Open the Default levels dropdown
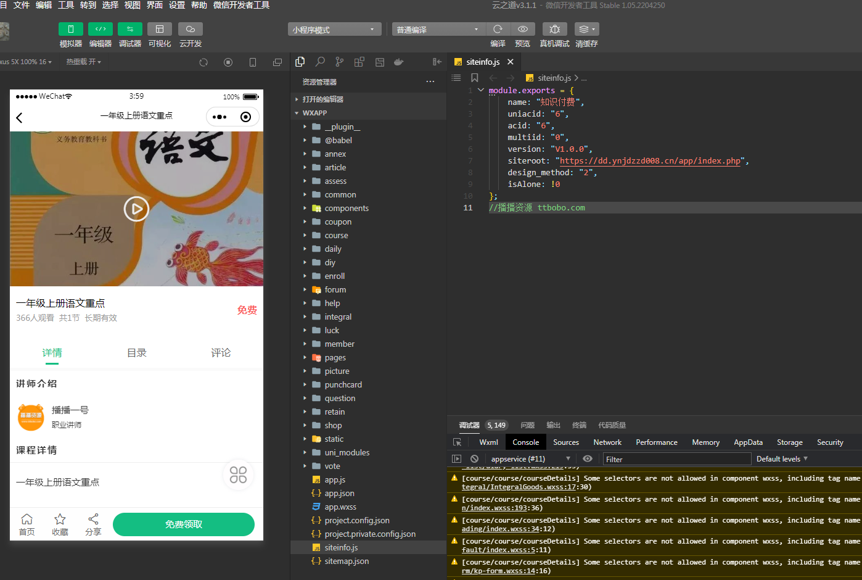 tap(782, 459)
